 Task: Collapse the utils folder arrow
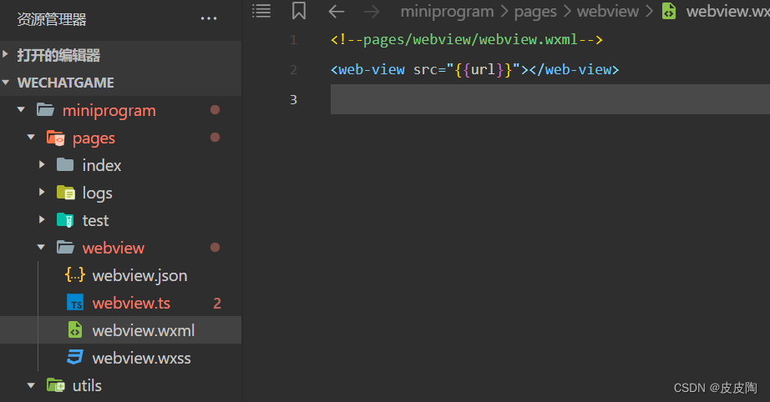coord(31,385)
